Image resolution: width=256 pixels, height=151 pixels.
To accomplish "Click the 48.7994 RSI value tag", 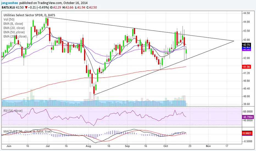I will click(248, 117).
